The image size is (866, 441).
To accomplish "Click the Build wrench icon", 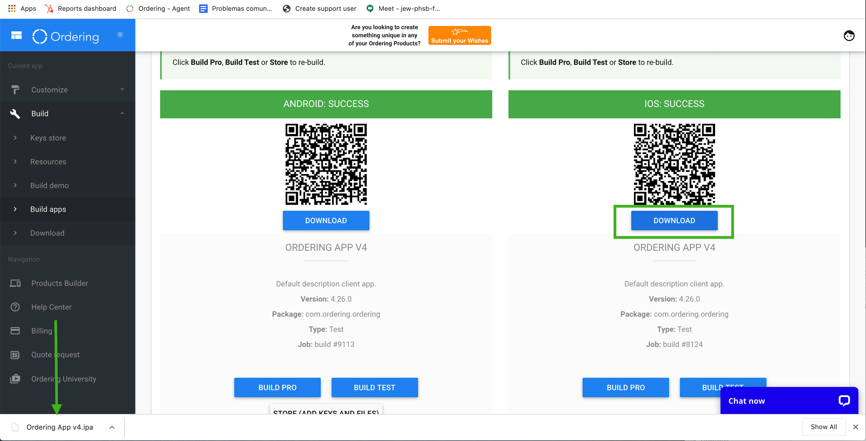I will [x=15, y=113].
